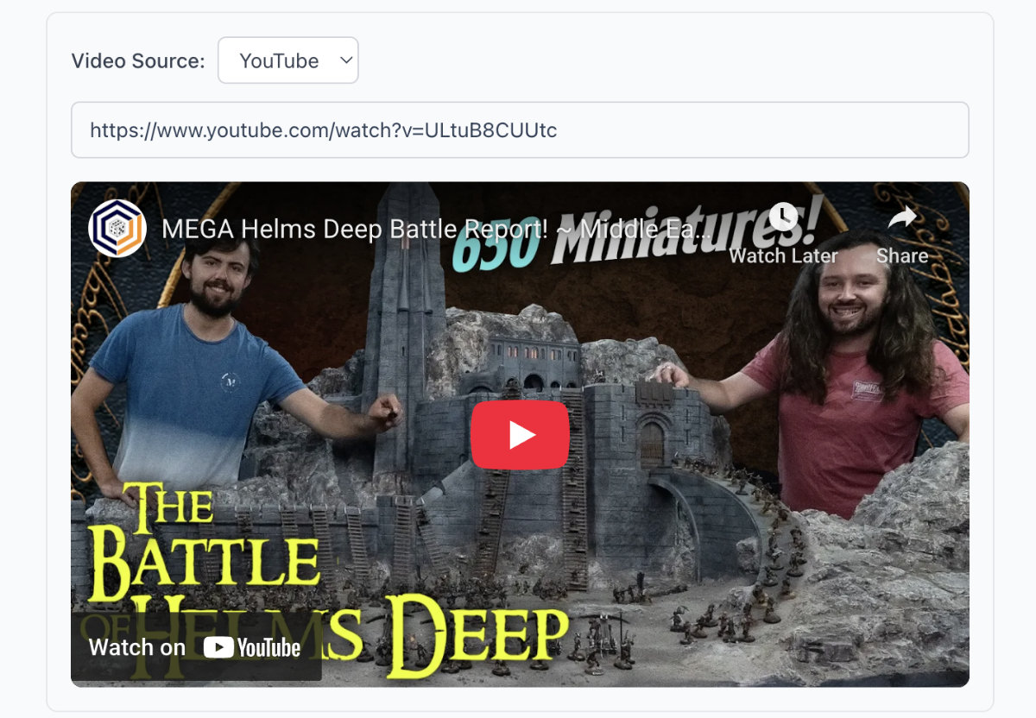Viewport: 1036px width, 718px height.
Task: Click the Share arrow icon
Action: (902, 217)
